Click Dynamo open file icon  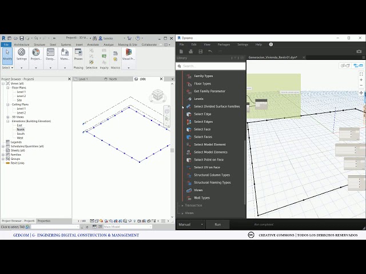[190, 51]
